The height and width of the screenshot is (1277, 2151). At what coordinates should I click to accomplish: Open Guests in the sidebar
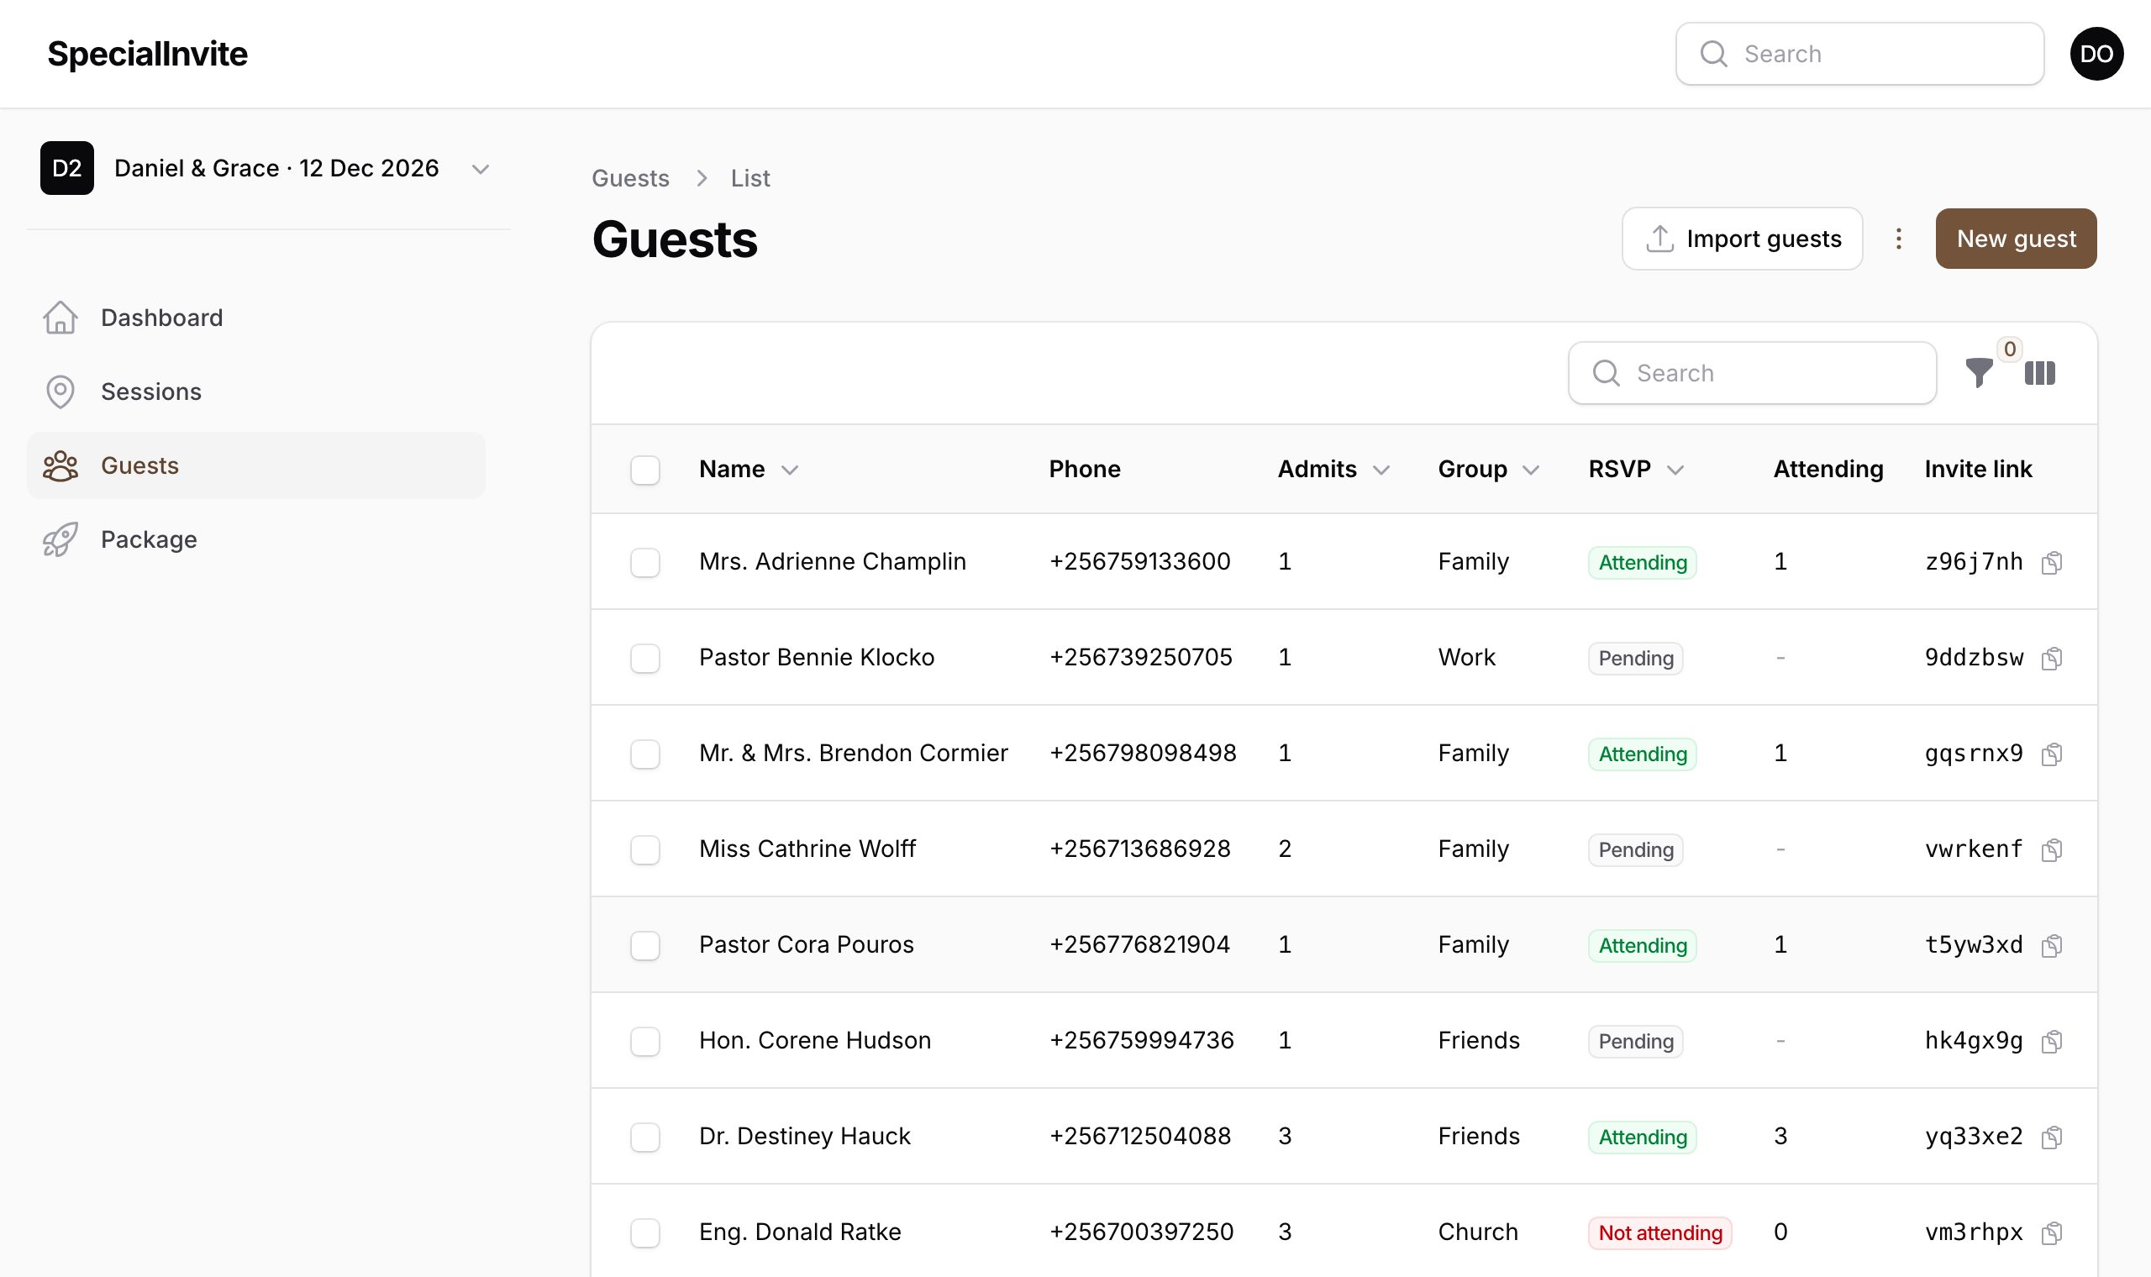tap(256, 465)
